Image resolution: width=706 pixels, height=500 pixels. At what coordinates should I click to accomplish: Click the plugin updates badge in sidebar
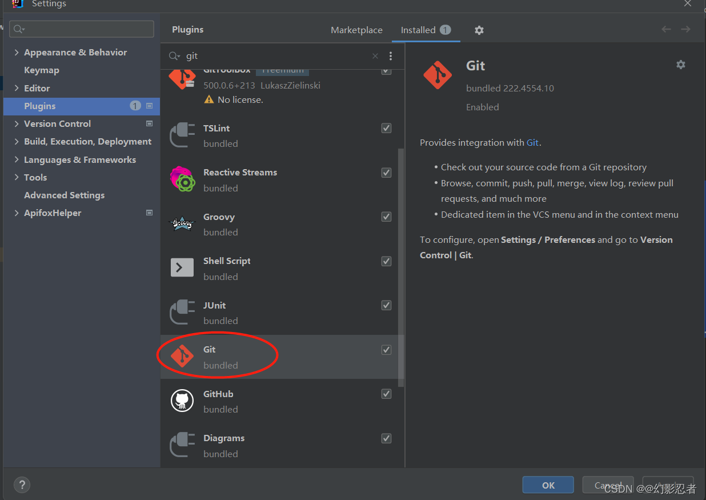pos(135,106)
